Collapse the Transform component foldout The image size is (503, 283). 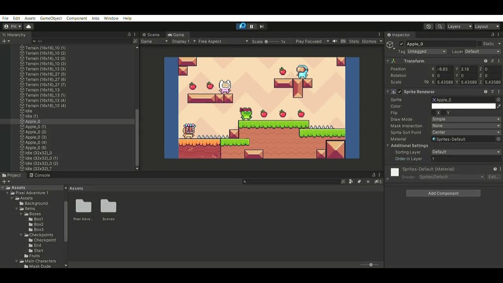coord(388,61)
